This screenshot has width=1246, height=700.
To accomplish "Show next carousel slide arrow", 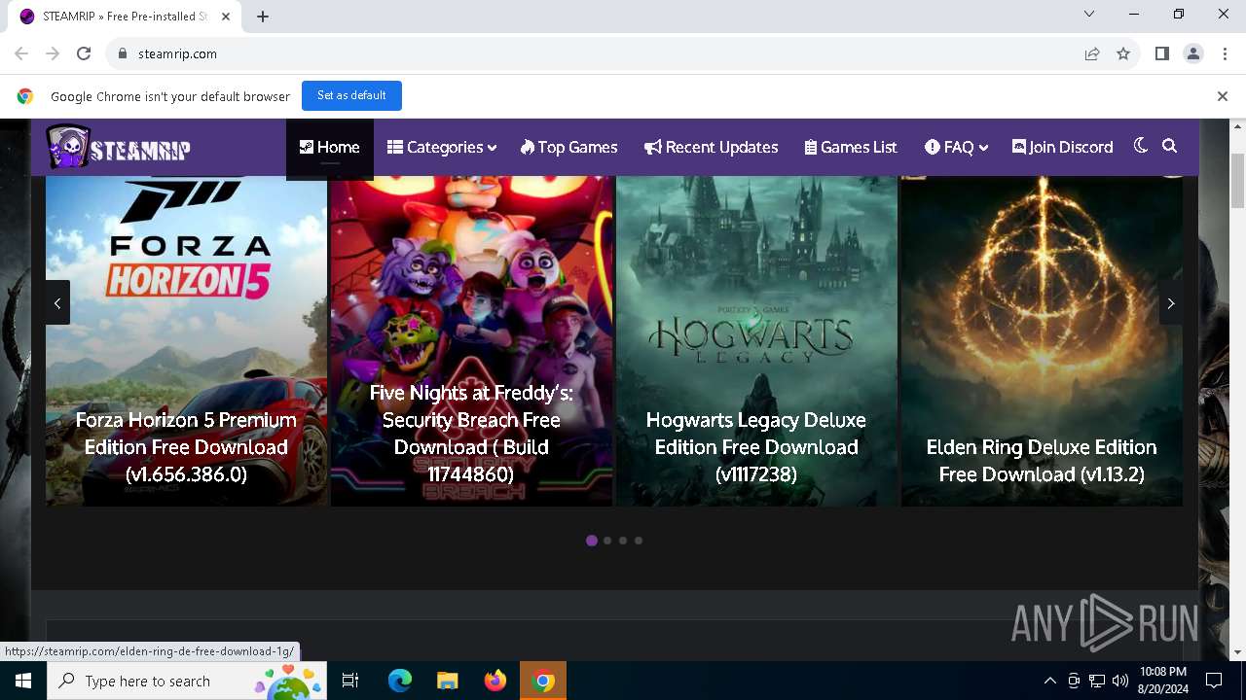I will point(1171,303).
